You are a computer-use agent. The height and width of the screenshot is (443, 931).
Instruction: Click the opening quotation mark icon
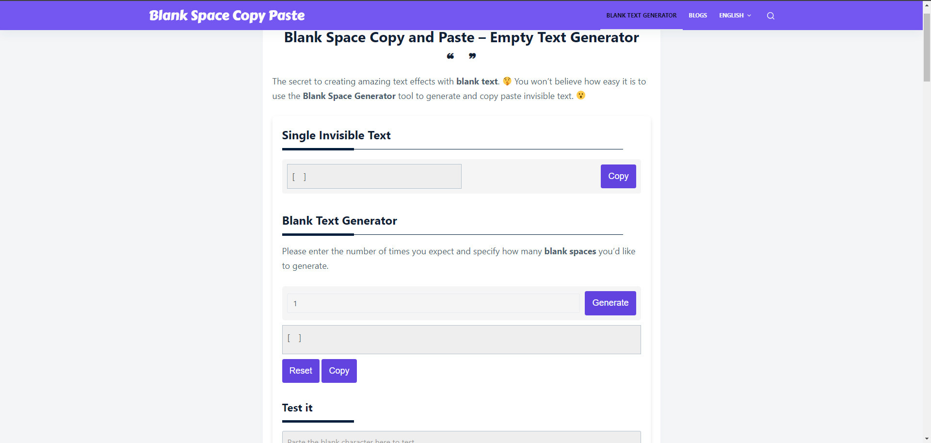click(450, 56)
